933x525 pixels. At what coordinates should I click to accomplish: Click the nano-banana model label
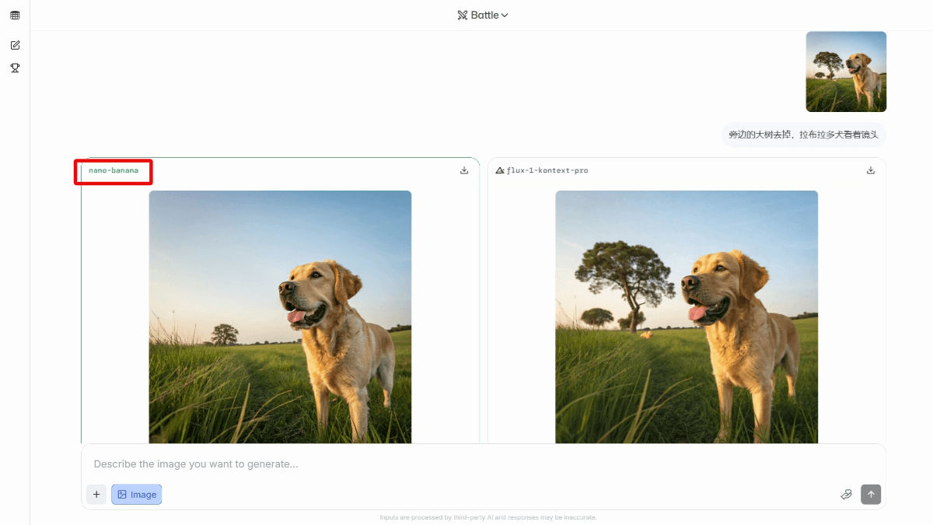114,170
